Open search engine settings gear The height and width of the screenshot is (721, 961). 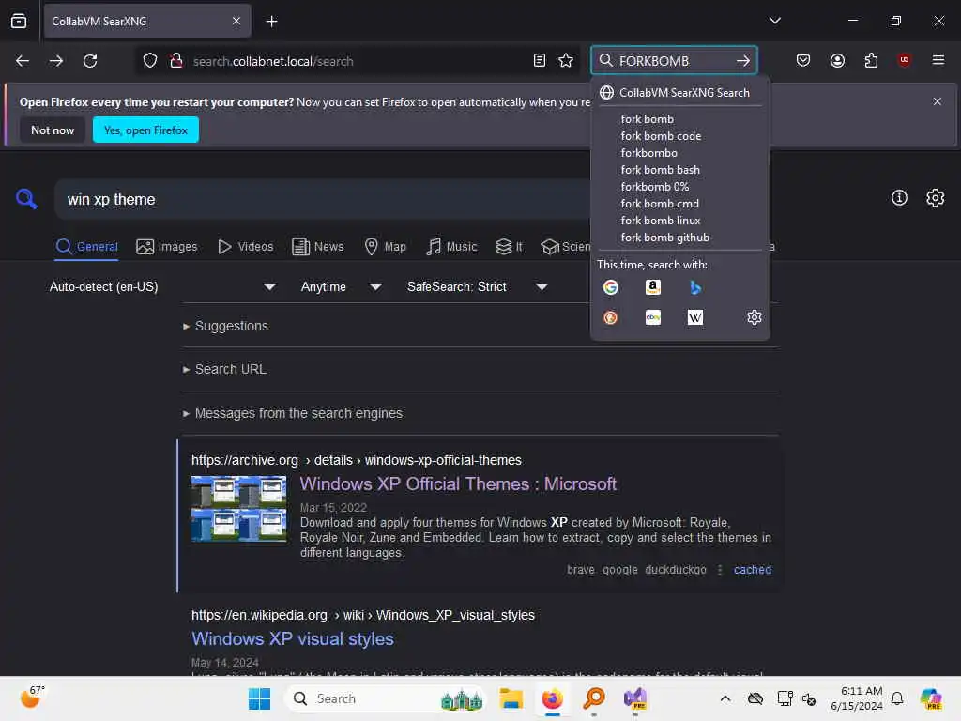point(754,317)
